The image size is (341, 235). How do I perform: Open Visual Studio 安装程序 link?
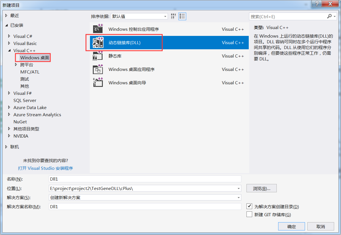click(45, 168)
